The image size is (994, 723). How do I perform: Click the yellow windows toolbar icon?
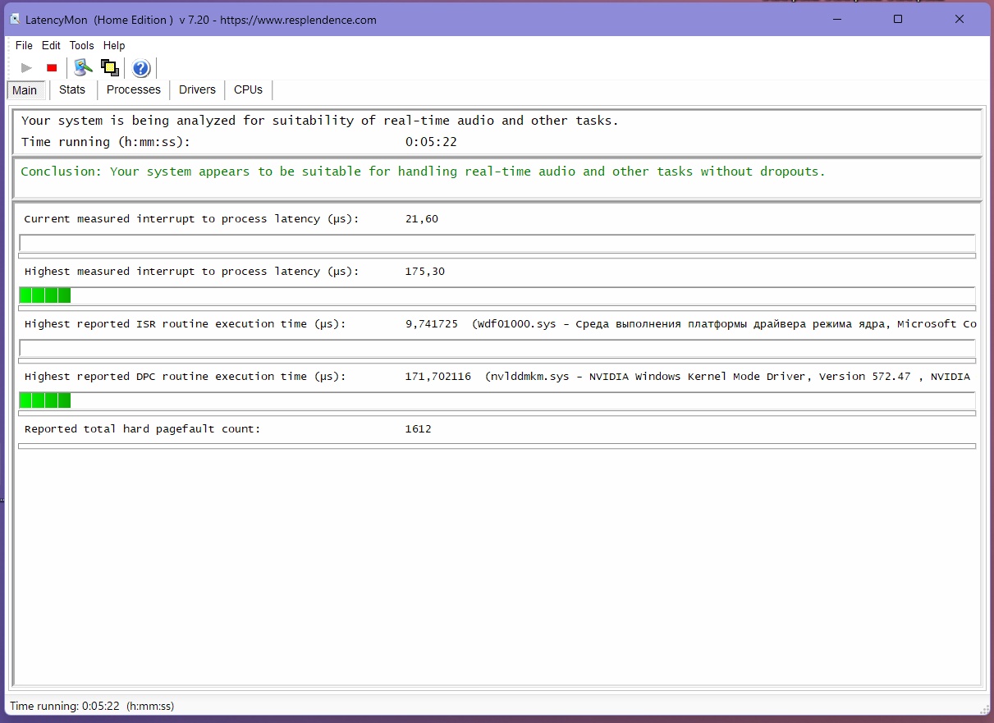pos(109,68)
